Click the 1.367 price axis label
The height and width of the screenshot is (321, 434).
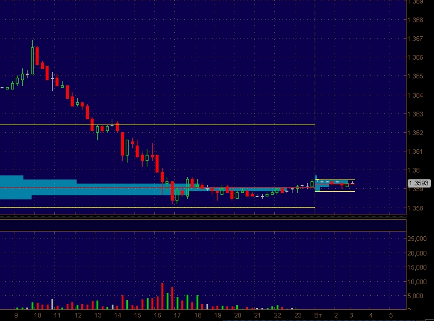(415, 39)
